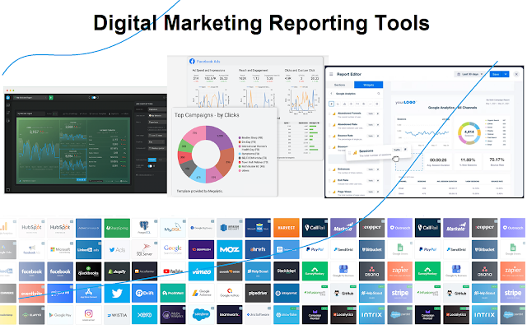Check the Abandoned Funnels widget box
The width and height of the screenshot is (527, 329).
coord(377,114)
